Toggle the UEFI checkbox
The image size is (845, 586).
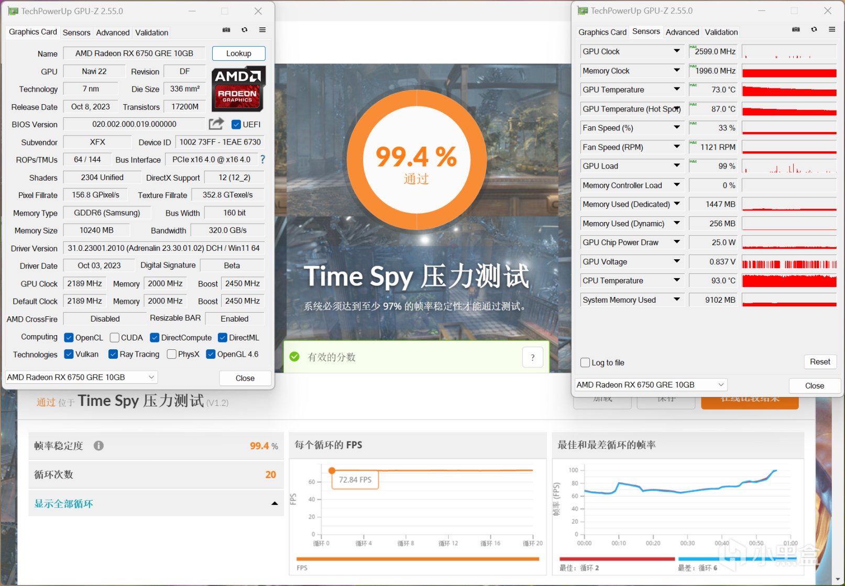point(236,124)
